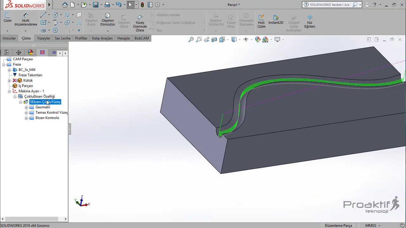406x228 pixels.
Task: Open the Home welcome dialog icon
Action: coord(65,5)
